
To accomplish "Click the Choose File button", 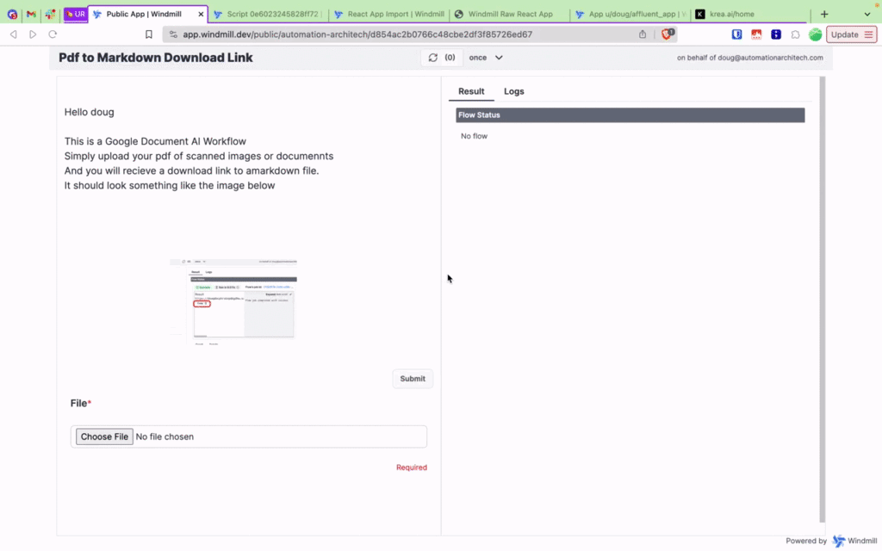I will [103, 436].
